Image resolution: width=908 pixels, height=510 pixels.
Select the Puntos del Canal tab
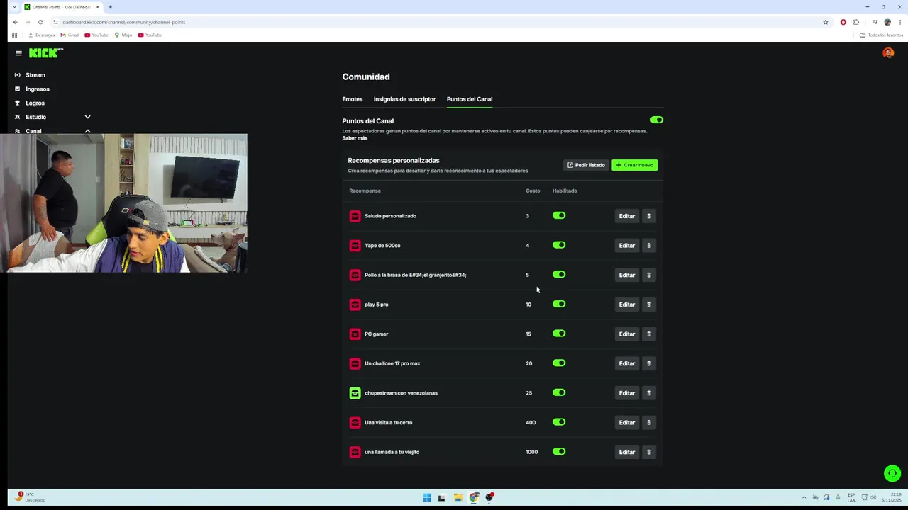tap(470, 99)
